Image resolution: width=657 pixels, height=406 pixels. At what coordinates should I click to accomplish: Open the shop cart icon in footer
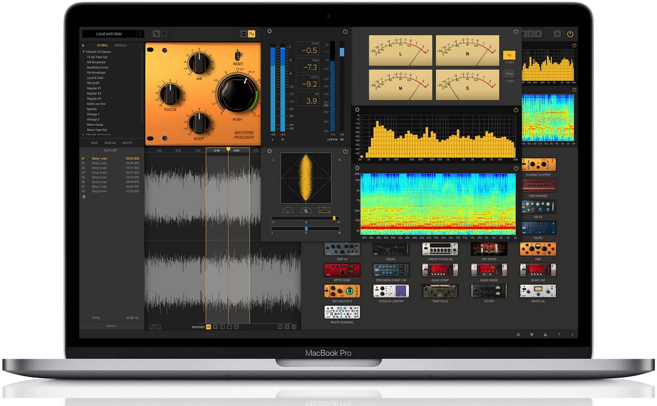click(x=532, y=334)
